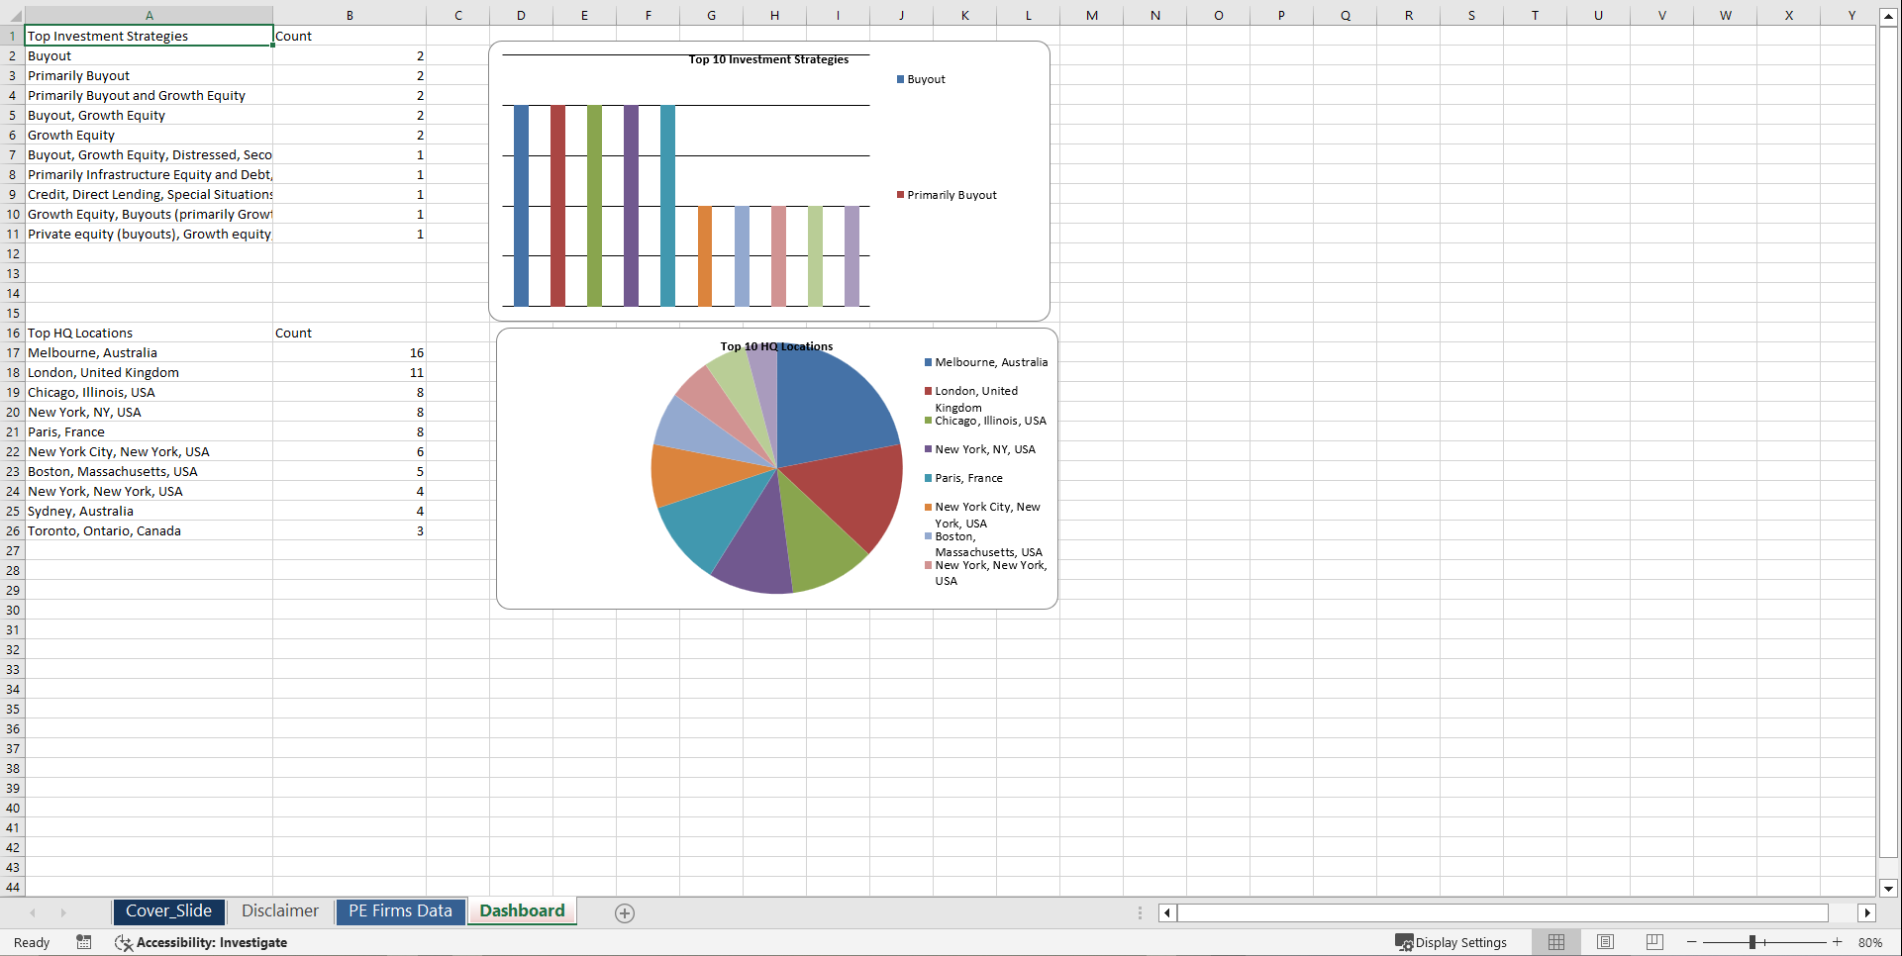Switch to Normal view icon in status bar
Image resolution: width=1902 pixels, height=956 pixels.
coord(1555,942)
